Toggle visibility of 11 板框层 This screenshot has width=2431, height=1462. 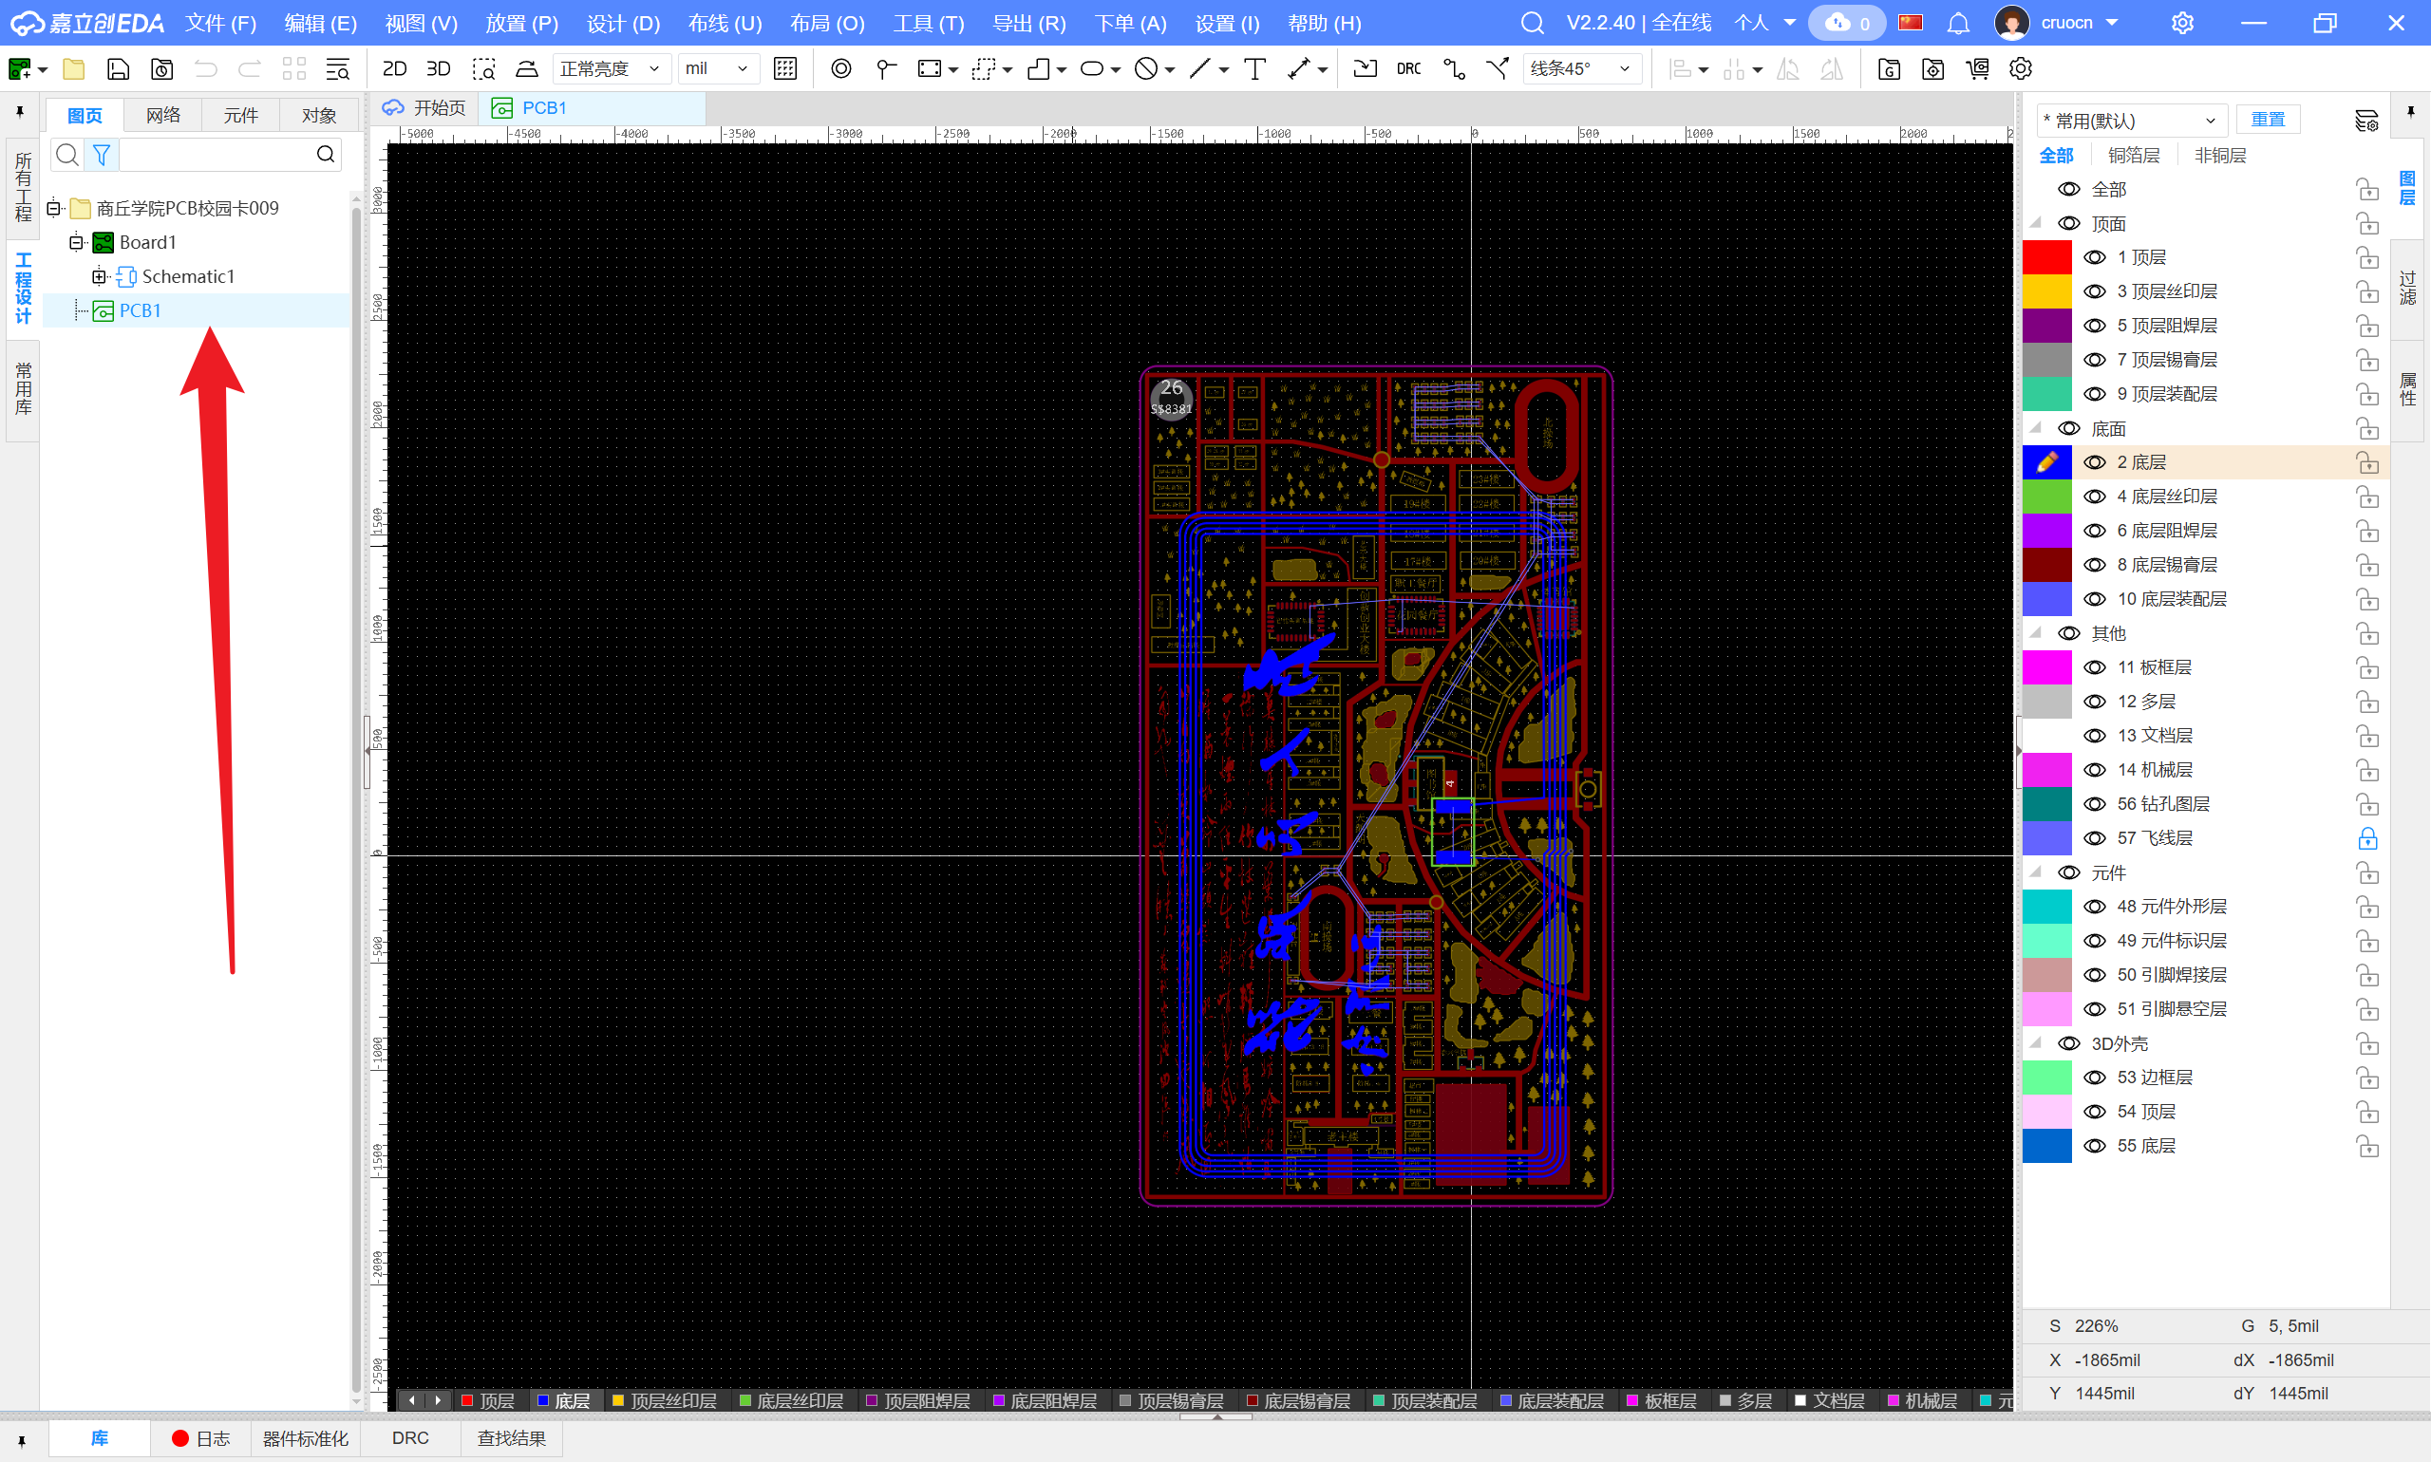2095,668
